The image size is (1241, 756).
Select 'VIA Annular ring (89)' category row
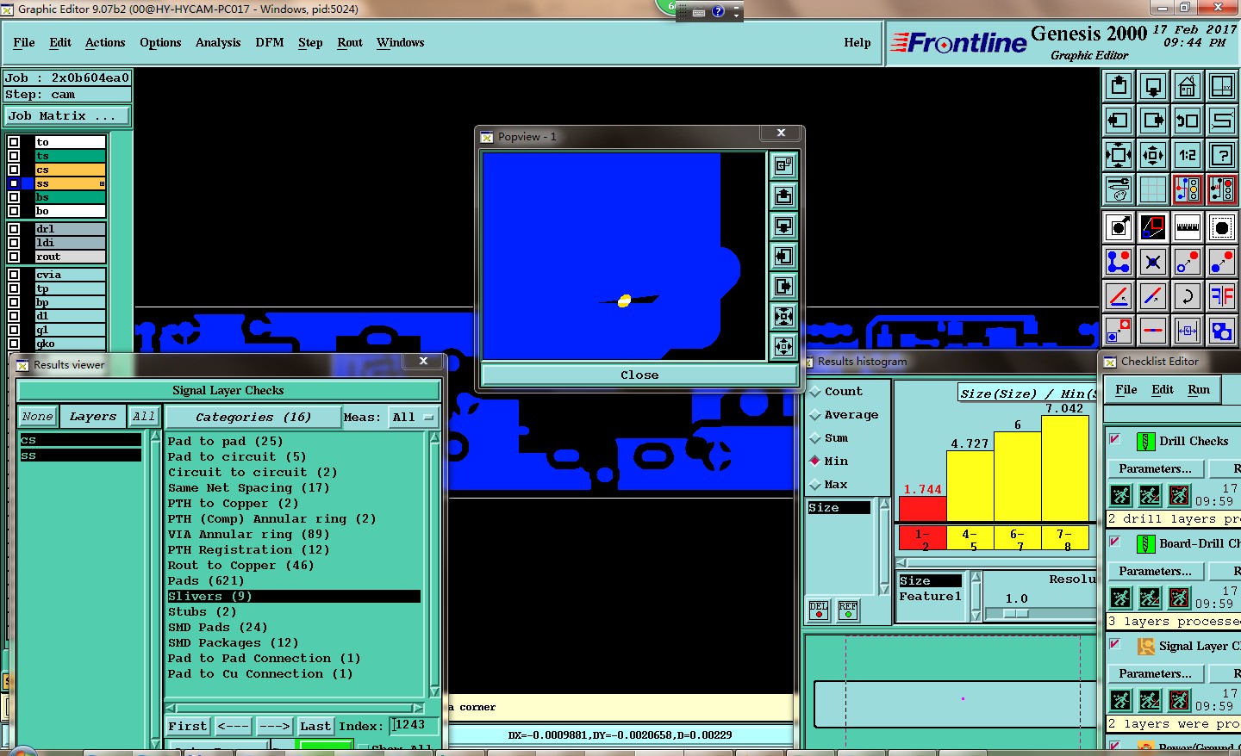pyautogui.click(x=294, y=534)
